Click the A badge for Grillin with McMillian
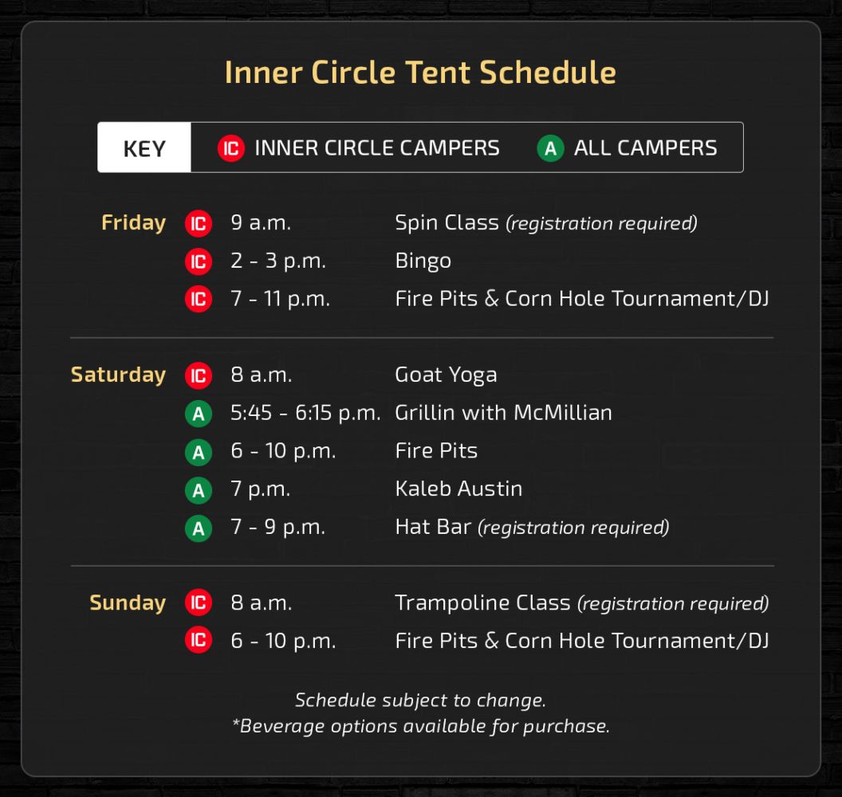This screenshot has height=797, width=842. click(199, 414)
